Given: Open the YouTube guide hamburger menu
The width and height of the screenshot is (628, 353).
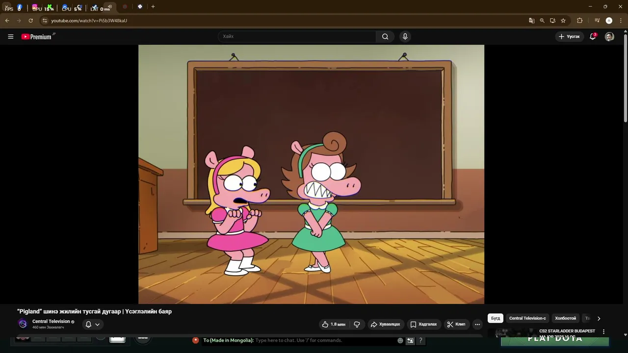Looking at the screenshot, I should point(10,36).
